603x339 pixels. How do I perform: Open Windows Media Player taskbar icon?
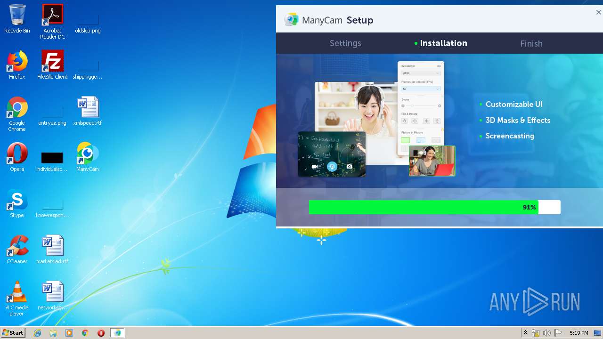click(x=69, y=333)
